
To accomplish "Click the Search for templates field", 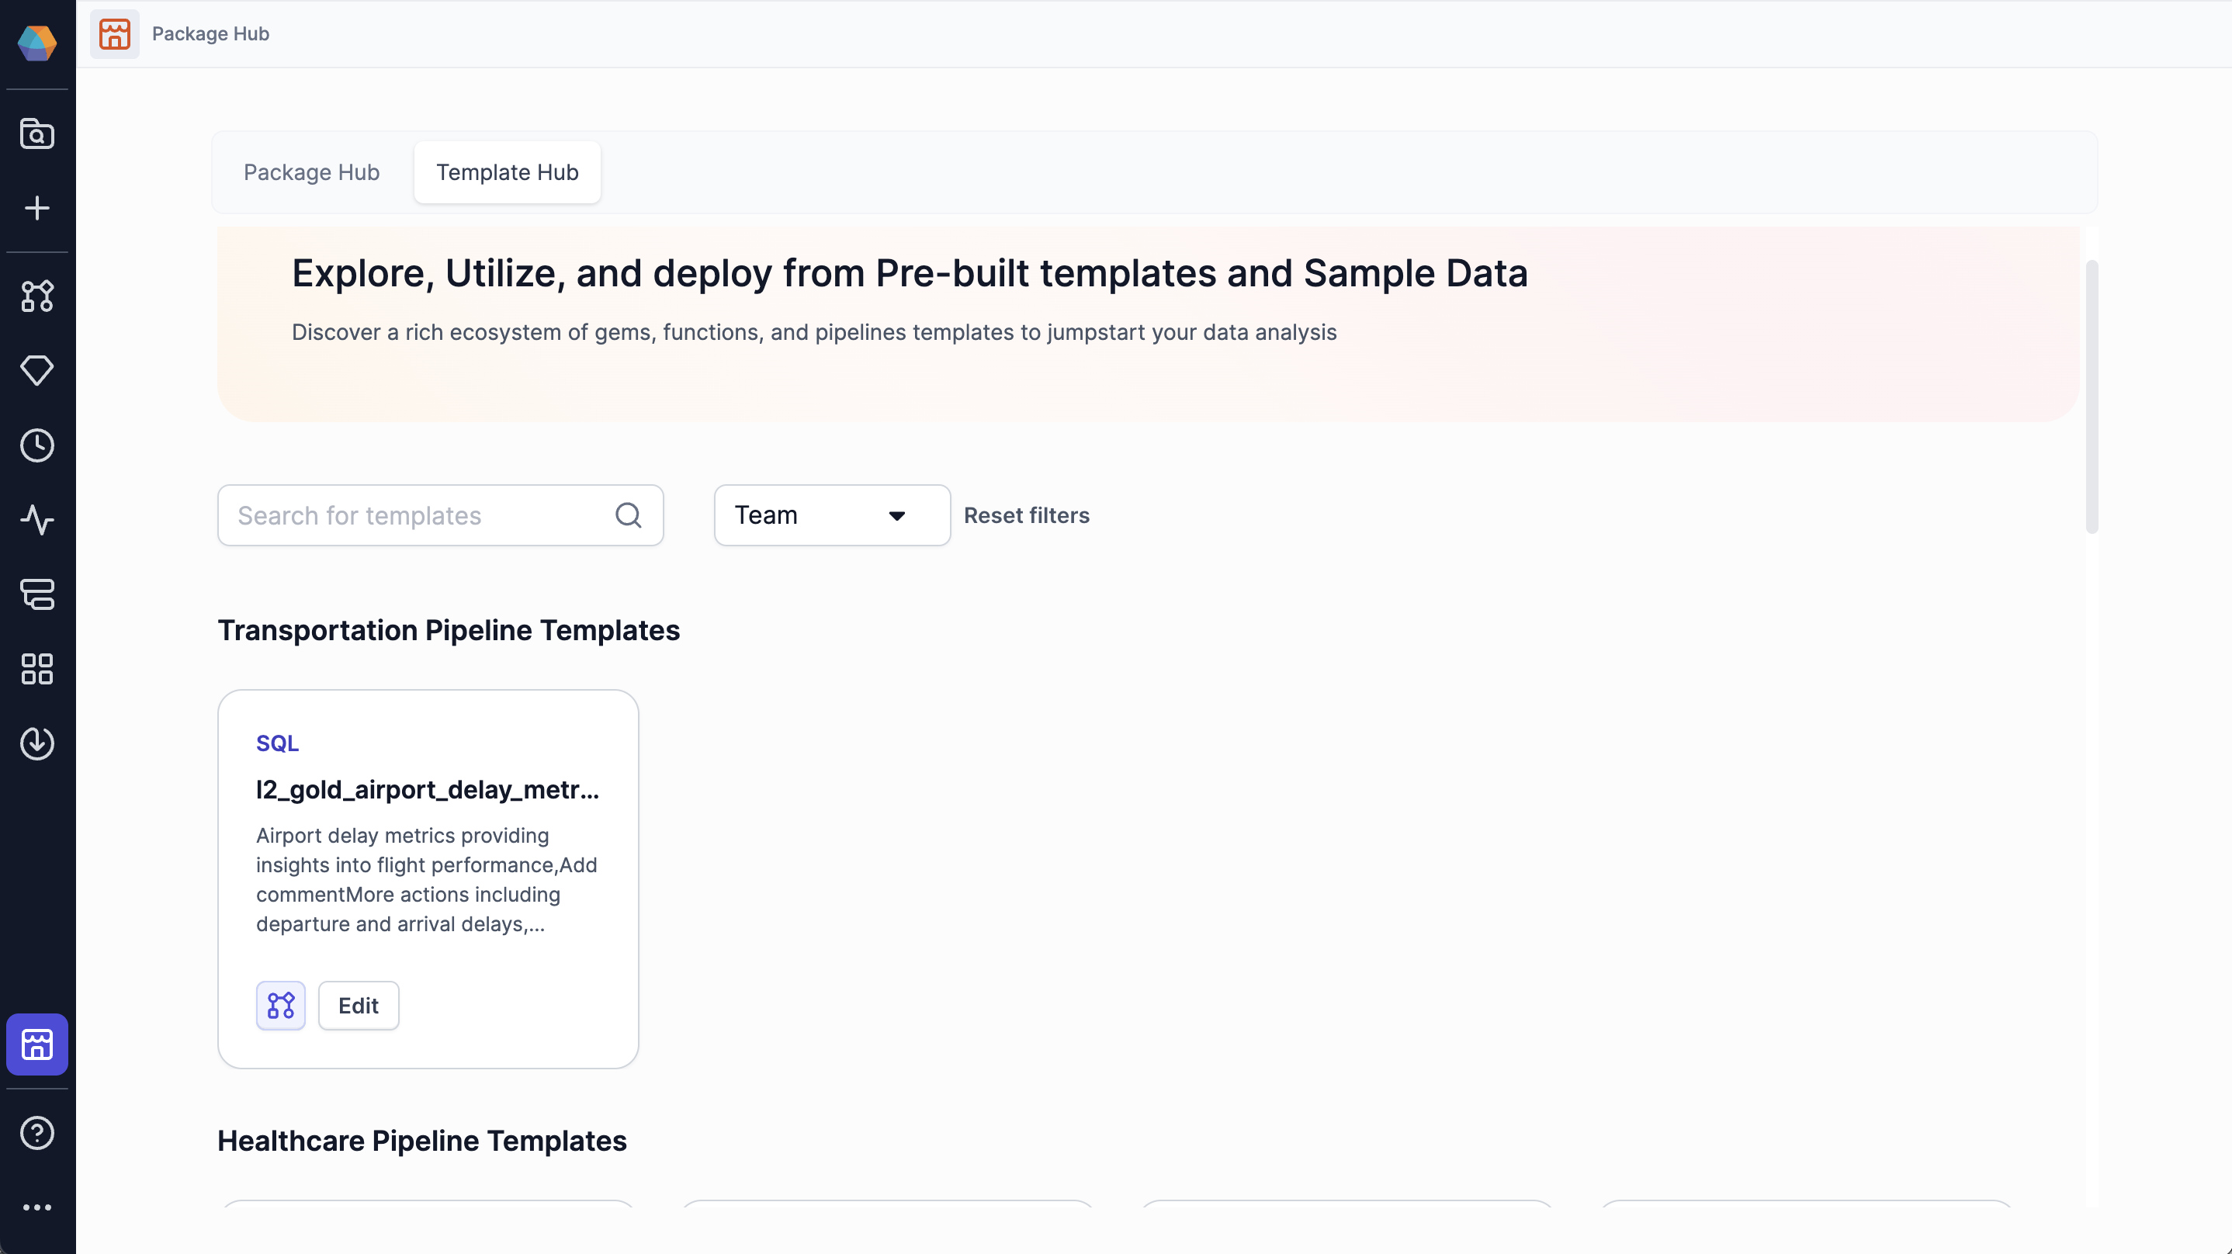I will pos(440,515).
